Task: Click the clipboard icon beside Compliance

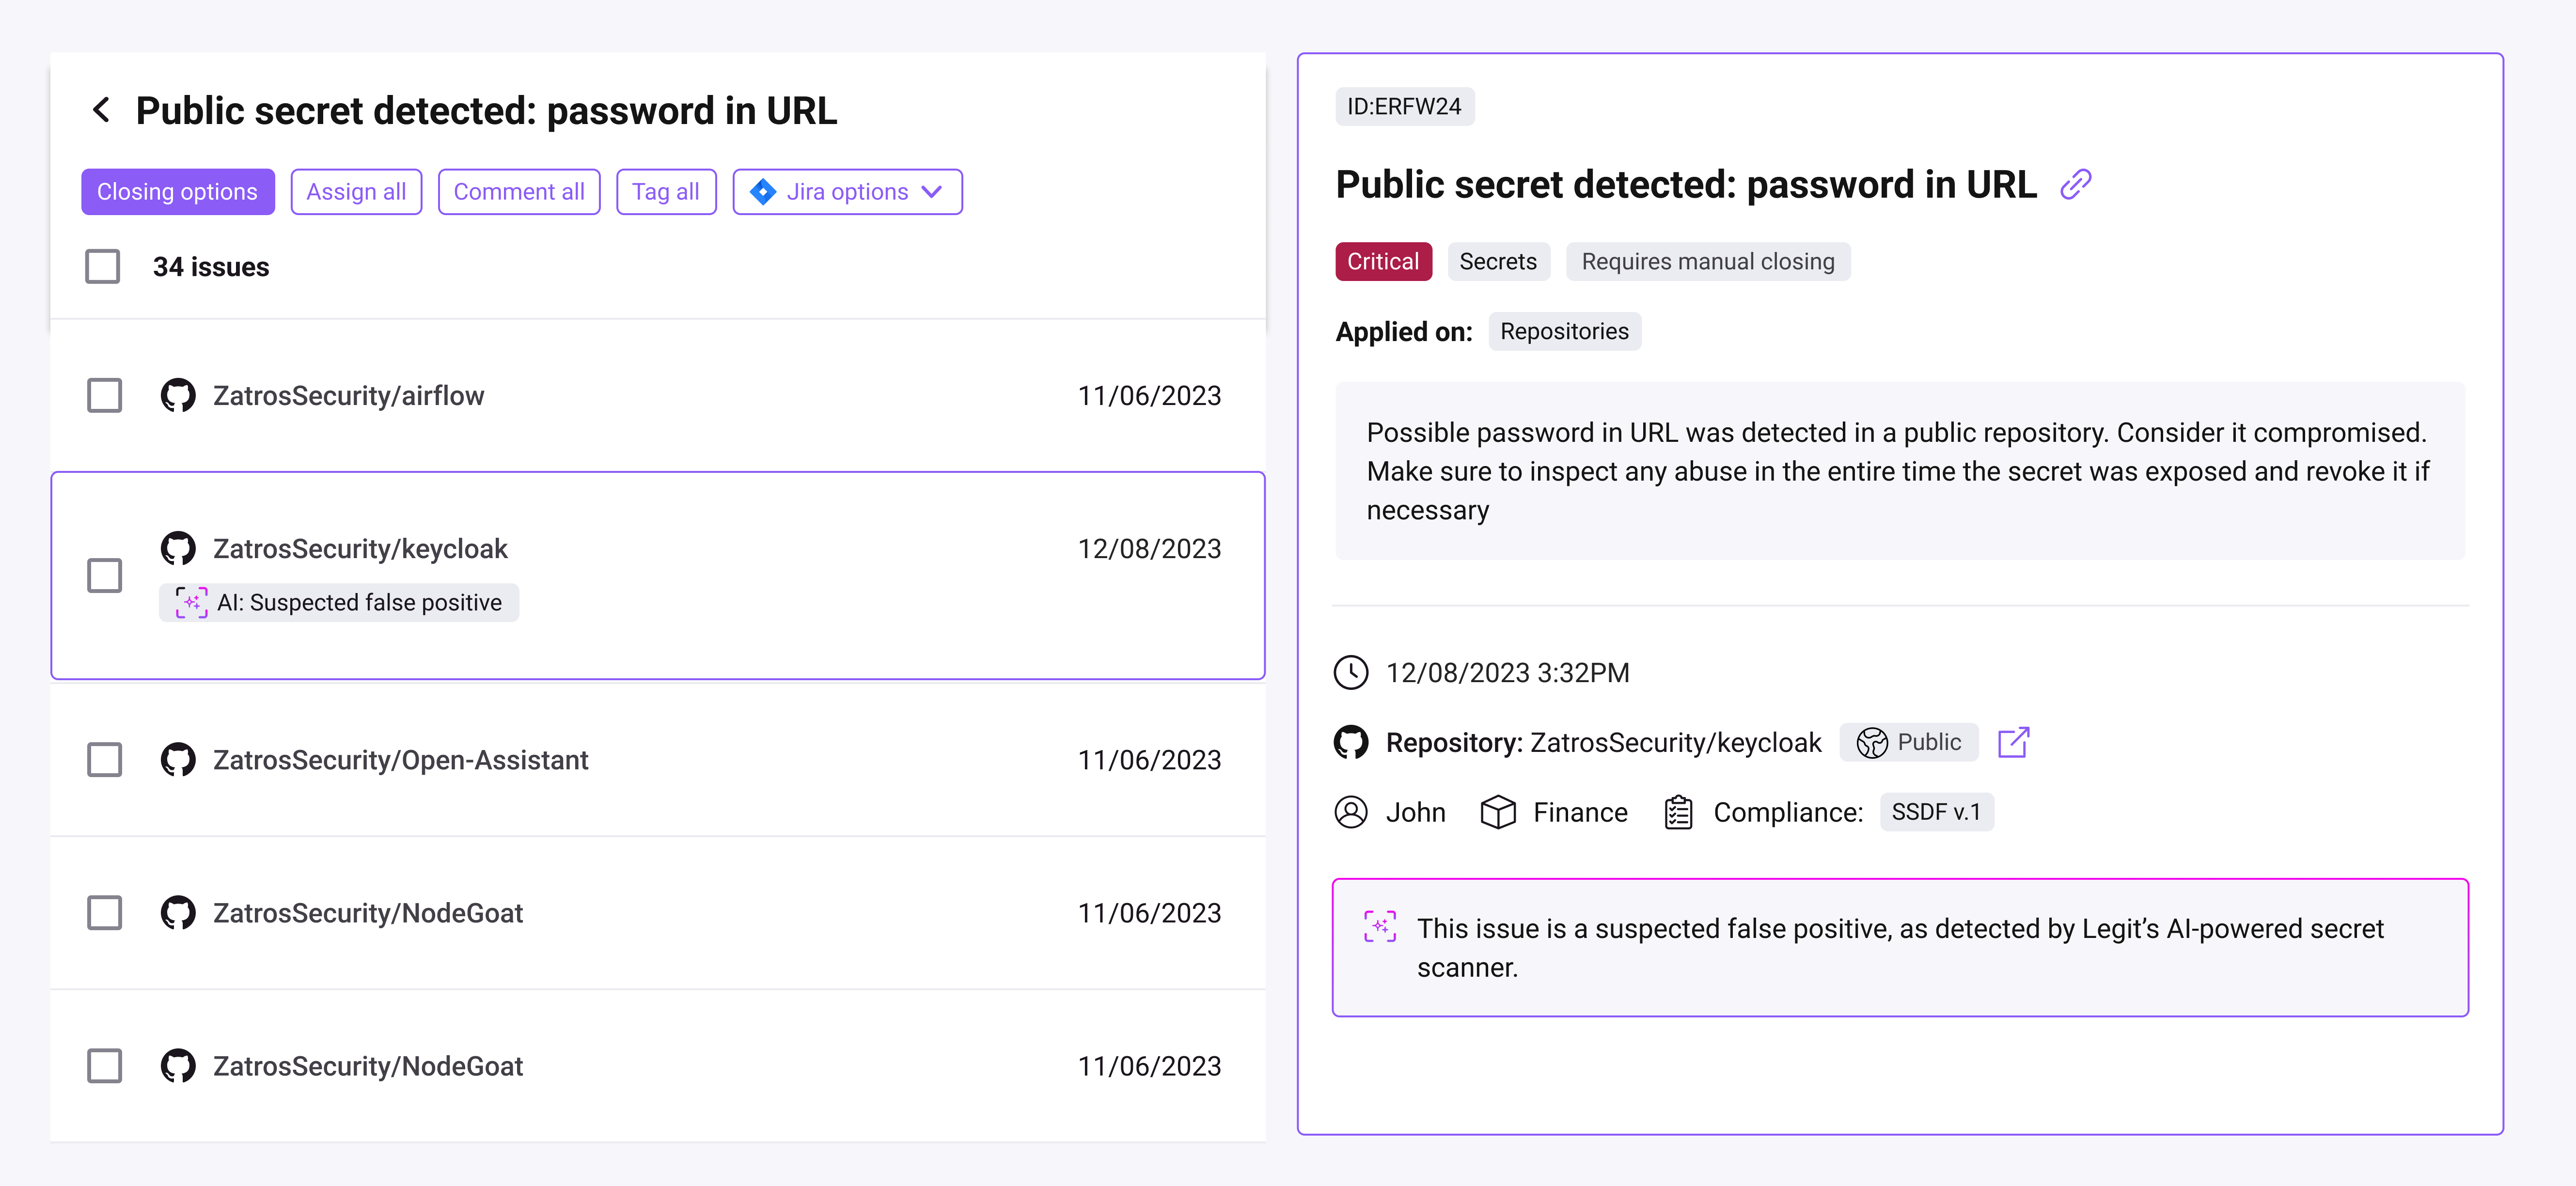Action: click(1677, 812)
